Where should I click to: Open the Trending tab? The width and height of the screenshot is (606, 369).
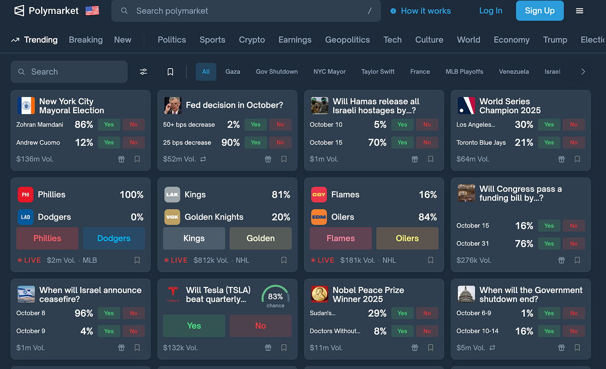click(x=34, y=40)
